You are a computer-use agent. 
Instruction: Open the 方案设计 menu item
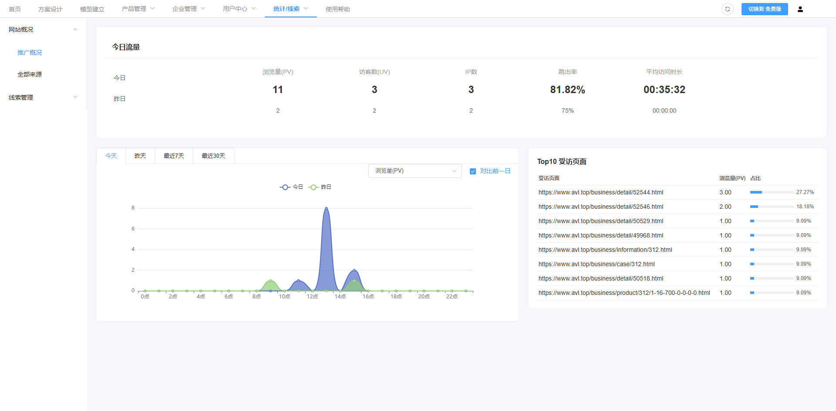click(x=51, y=9)
